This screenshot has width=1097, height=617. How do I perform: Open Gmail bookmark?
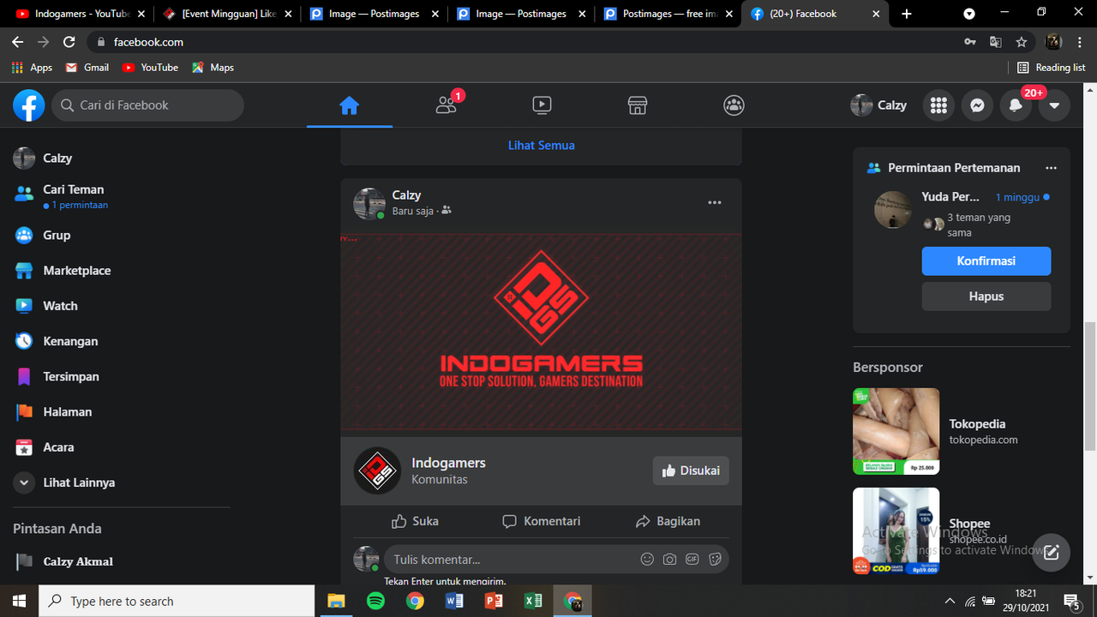pos(87,68)
